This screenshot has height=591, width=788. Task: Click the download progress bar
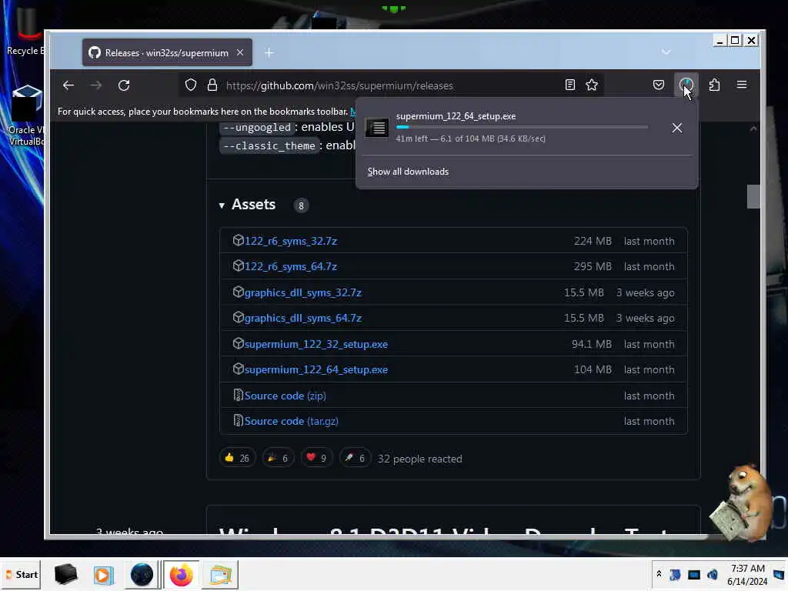tap(522, 127)
